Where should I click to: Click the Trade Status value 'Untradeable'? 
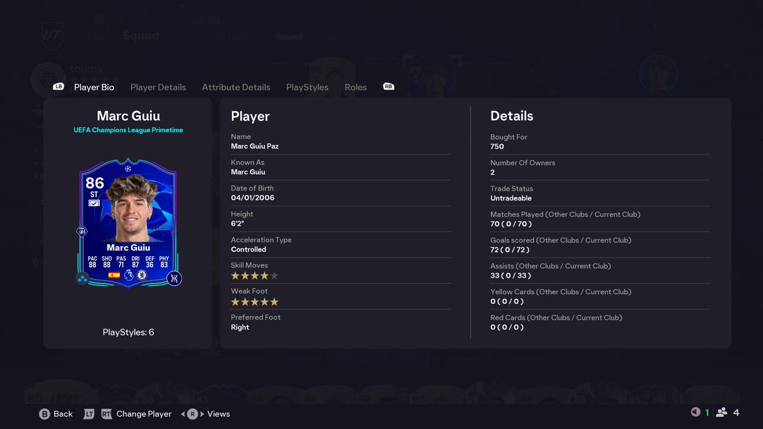click(511, 198)
